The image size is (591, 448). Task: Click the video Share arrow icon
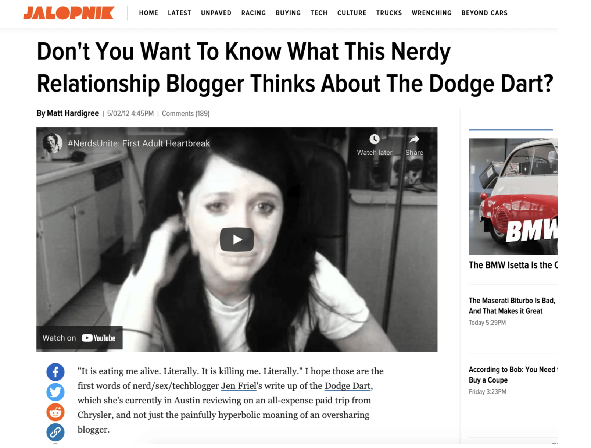415,139
